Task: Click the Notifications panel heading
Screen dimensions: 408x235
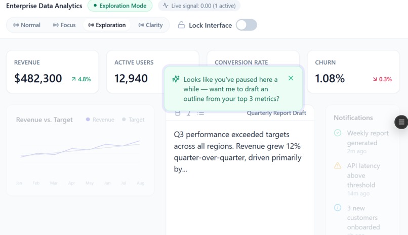Action: point(353,117)
